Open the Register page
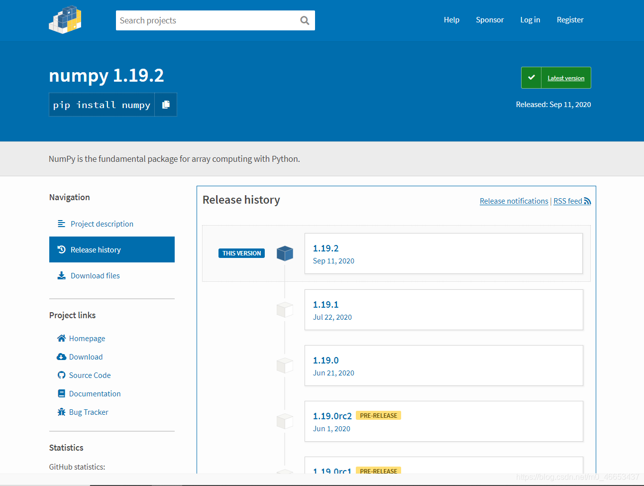The width and height of the screenshot is (644, 486). [570, 20]
